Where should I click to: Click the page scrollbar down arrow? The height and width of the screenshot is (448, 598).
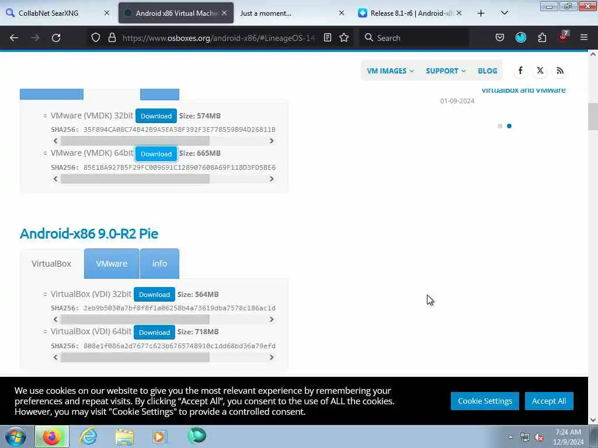(593, 420)
